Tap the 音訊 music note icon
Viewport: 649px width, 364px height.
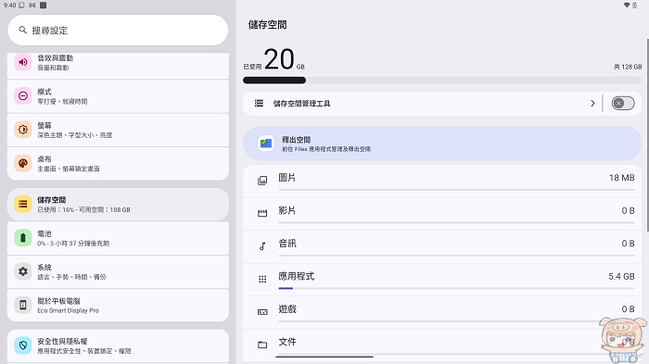(x=262, y=246)
